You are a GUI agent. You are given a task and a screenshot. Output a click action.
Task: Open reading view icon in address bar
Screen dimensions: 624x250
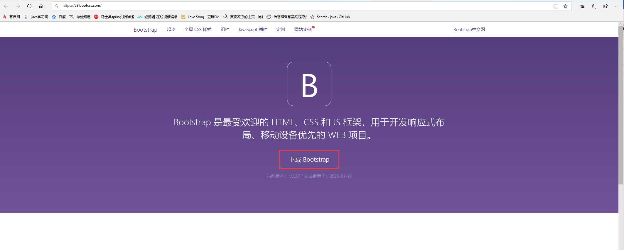[x=556, y=6]
